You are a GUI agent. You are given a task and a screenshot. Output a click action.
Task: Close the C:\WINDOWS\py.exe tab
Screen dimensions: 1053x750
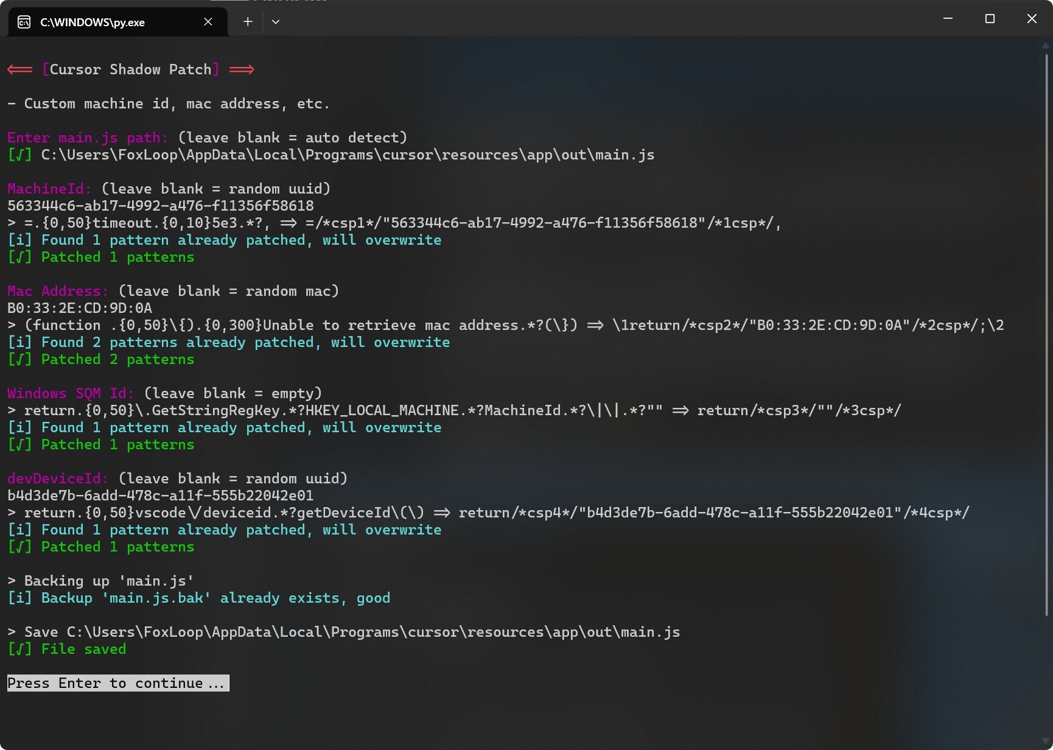208,22
